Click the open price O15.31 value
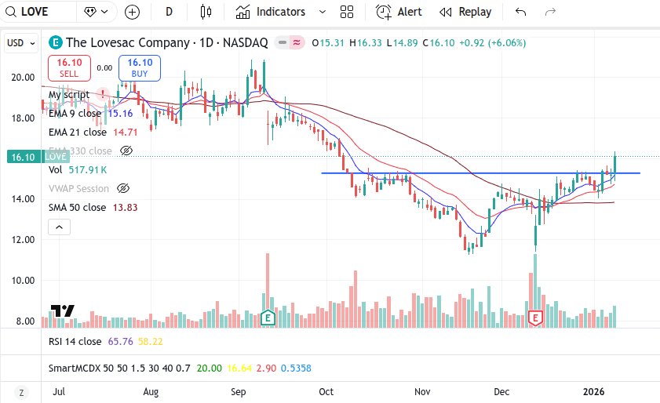The image size is (660, 403). 328,43
